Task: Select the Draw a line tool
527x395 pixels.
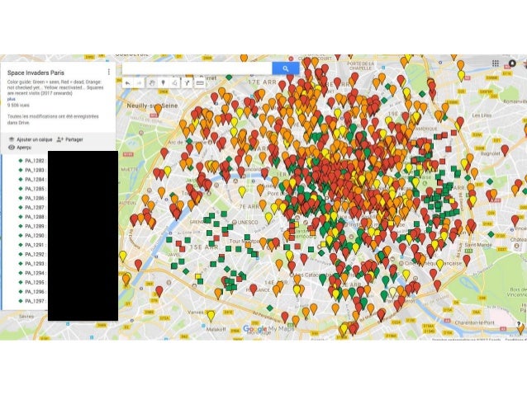Action: (175, 83)
